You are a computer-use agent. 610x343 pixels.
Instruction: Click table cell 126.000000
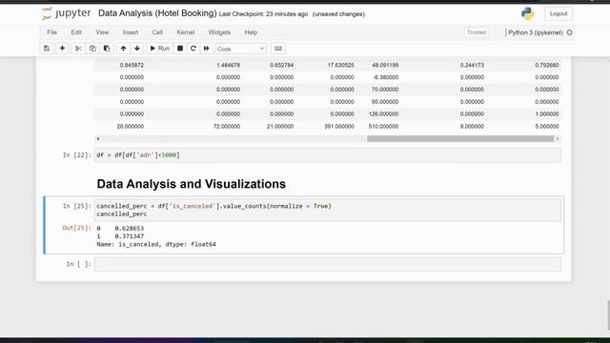[383, 114]
